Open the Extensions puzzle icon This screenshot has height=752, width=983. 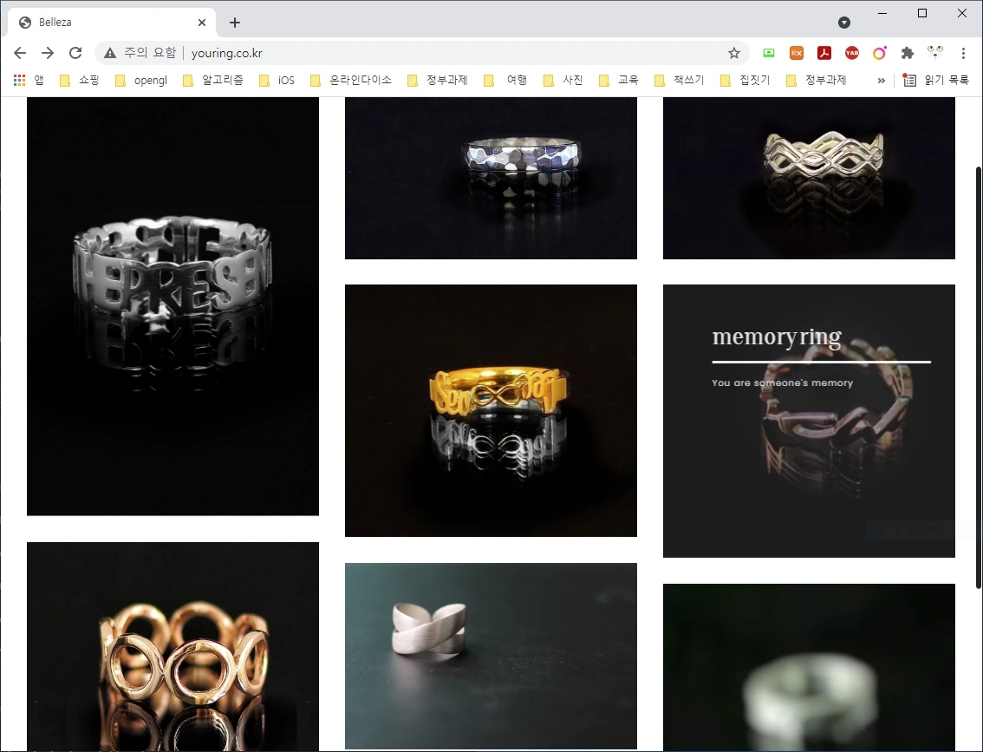[907, 53]
